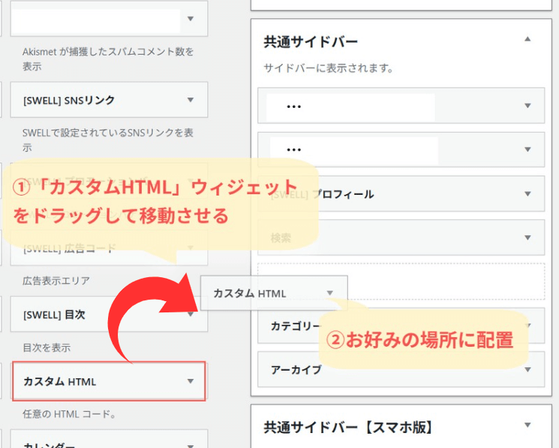Expand the [SWELL] 目次 widget arrow
Image resolution: width=559 pixels, height=448 pixels.
pyautogui.click(x=191, y=315)
